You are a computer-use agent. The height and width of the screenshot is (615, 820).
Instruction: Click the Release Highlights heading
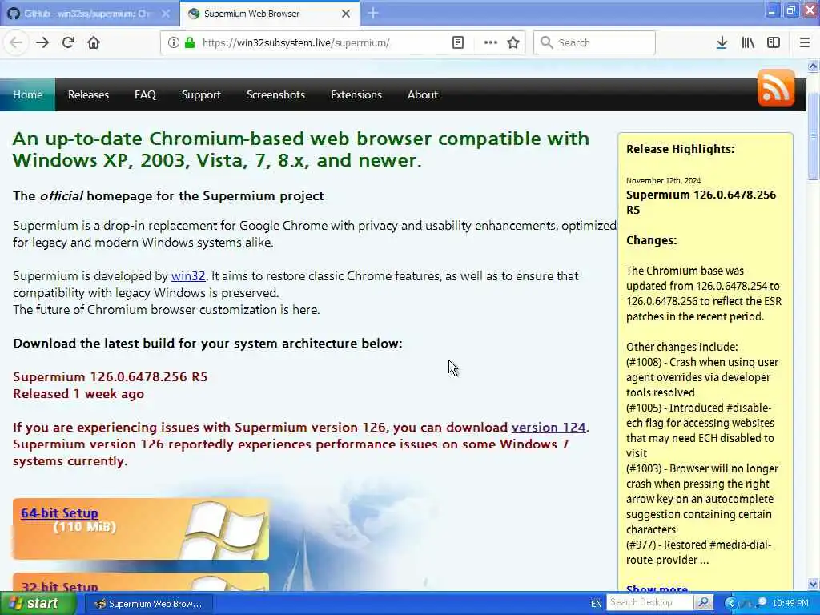[x=680, y=149]
